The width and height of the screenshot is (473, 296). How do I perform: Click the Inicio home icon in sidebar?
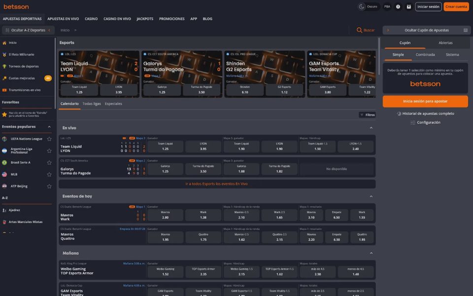[4, 43]
